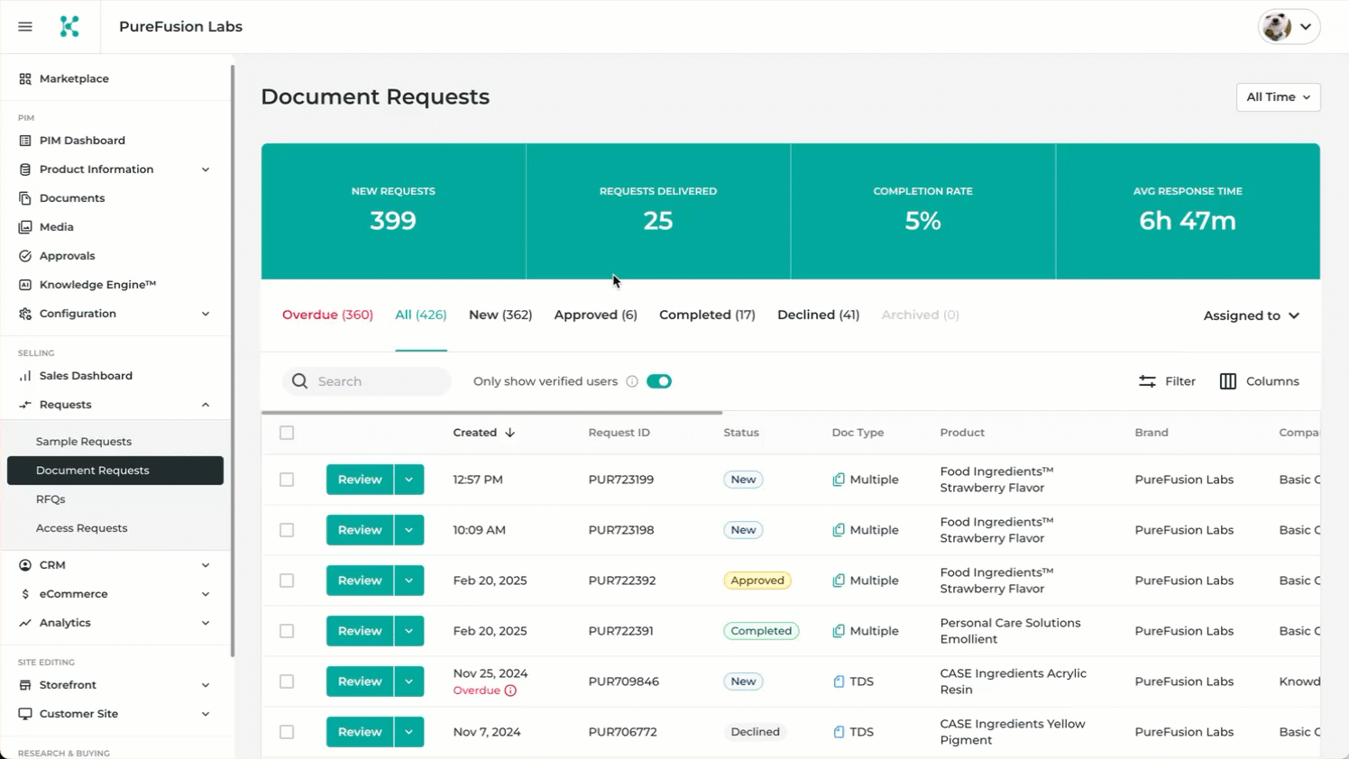Open Approvals page
The height and width of the screenshot is (759, 1349).
pos(67,256)
